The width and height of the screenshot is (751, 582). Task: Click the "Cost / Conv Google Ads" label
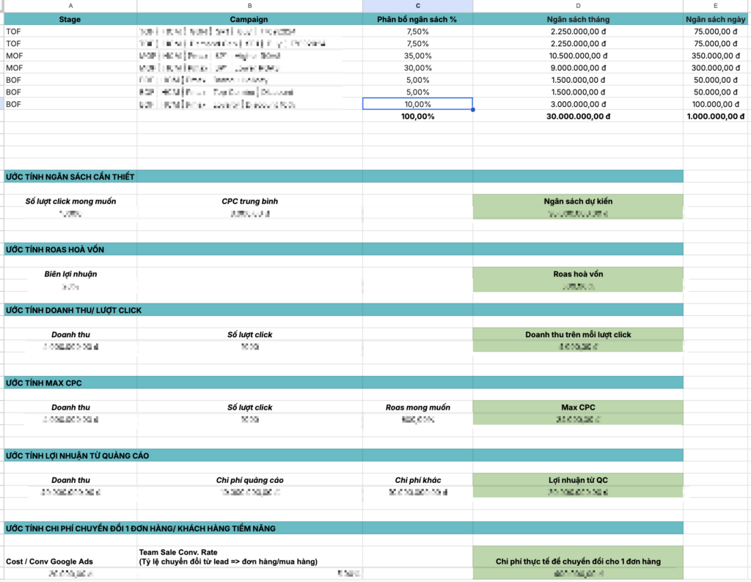point(49,561)
